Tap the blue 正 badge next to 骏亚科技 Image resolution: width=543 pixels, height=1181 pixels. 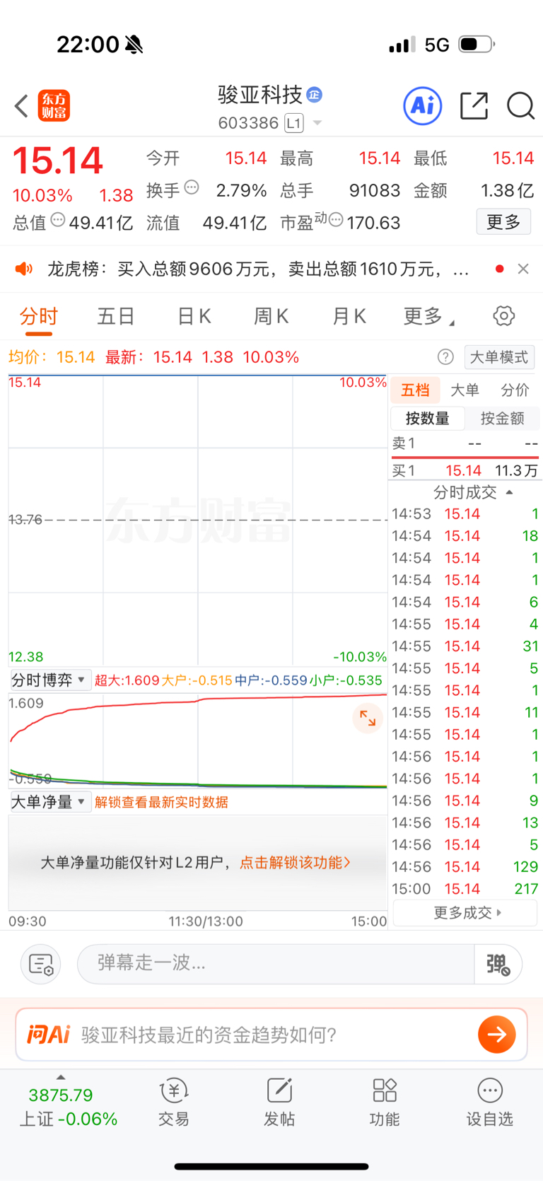[315, 94]
